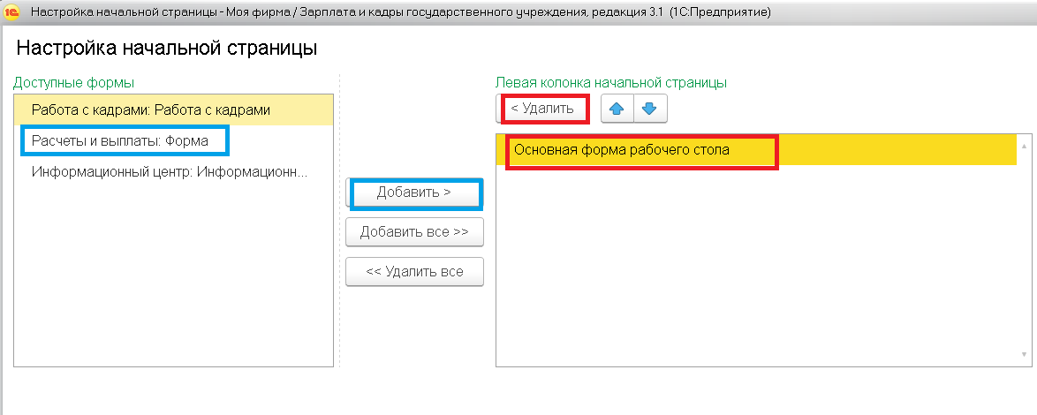Select 'Основная форма рабочего стола' row
Screen dimensions: 1037x415
tap(756, 150)
